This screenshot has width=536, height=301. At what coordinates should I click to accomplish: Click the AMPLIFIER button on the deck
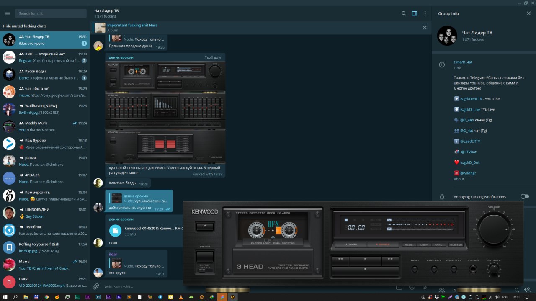[x=434, y=269]
